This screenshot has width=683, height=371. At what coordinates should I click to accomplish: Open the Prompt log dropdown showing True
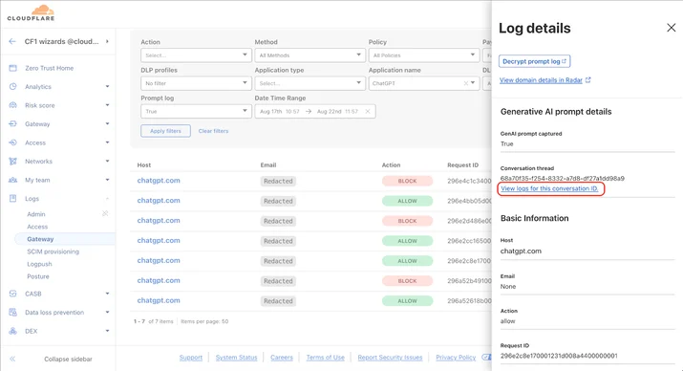196,111
